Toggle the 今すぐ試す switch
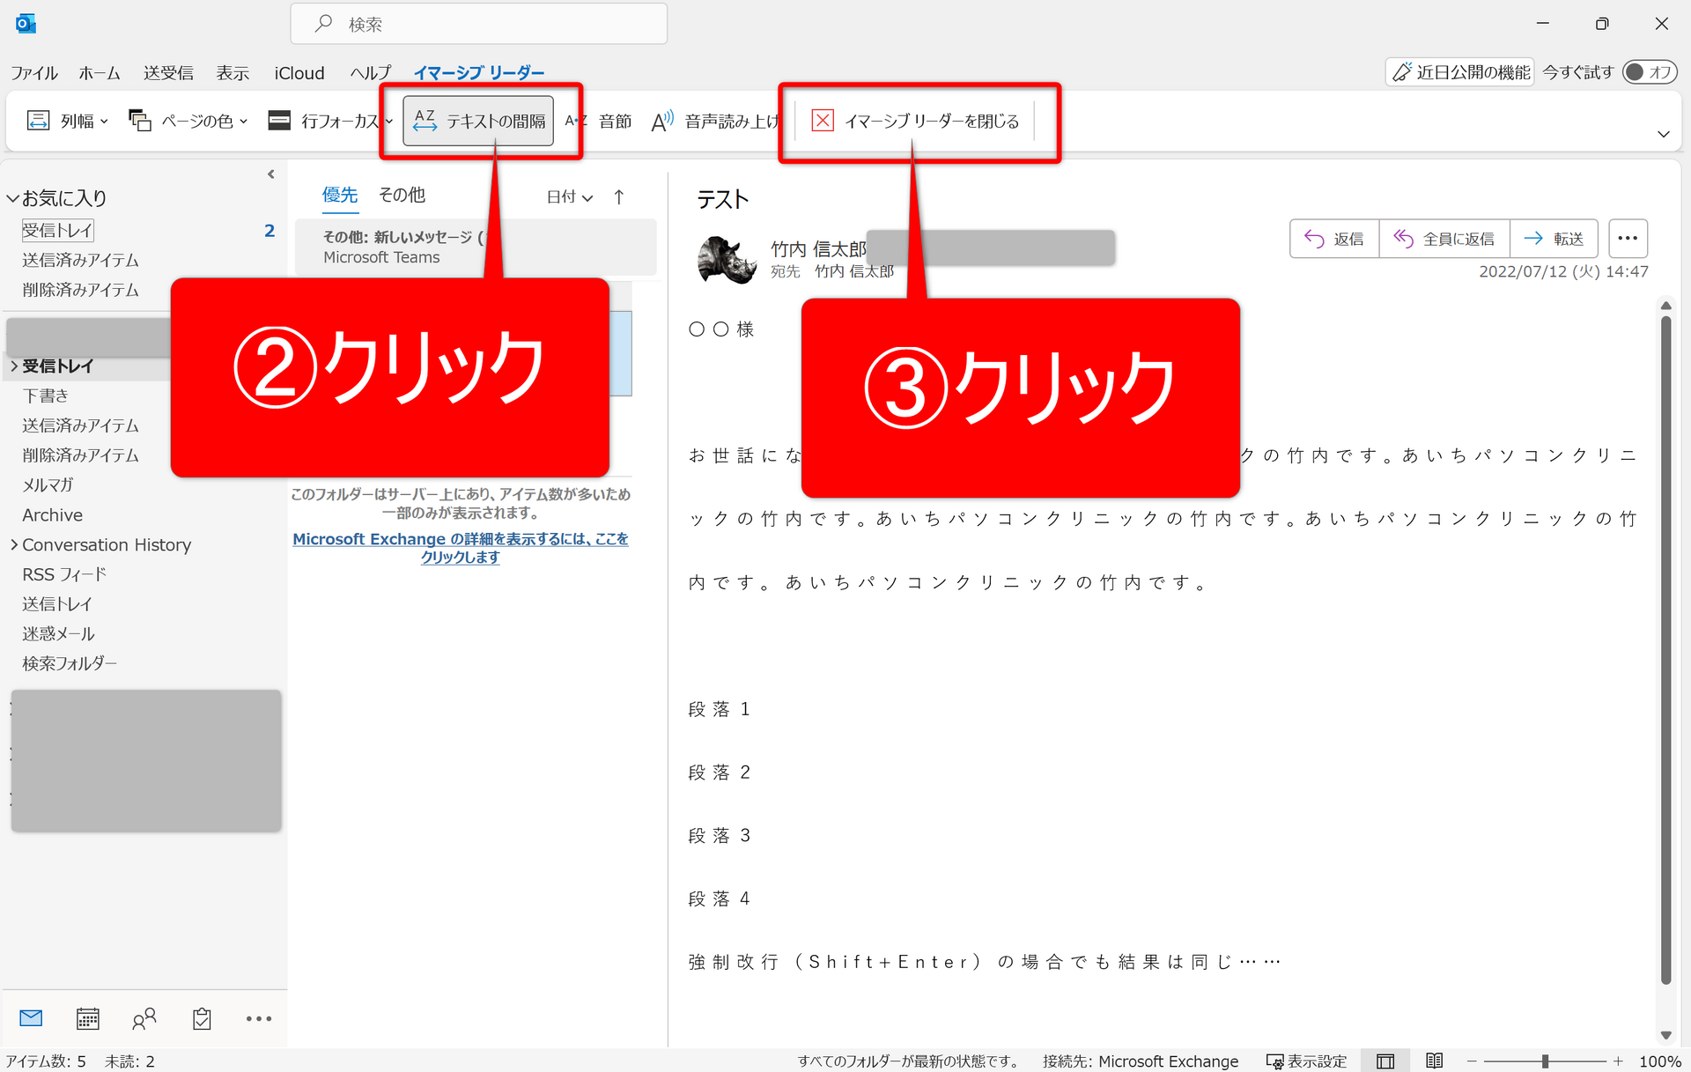This screenshot has height=1072, width=1691. (1650, 72)
